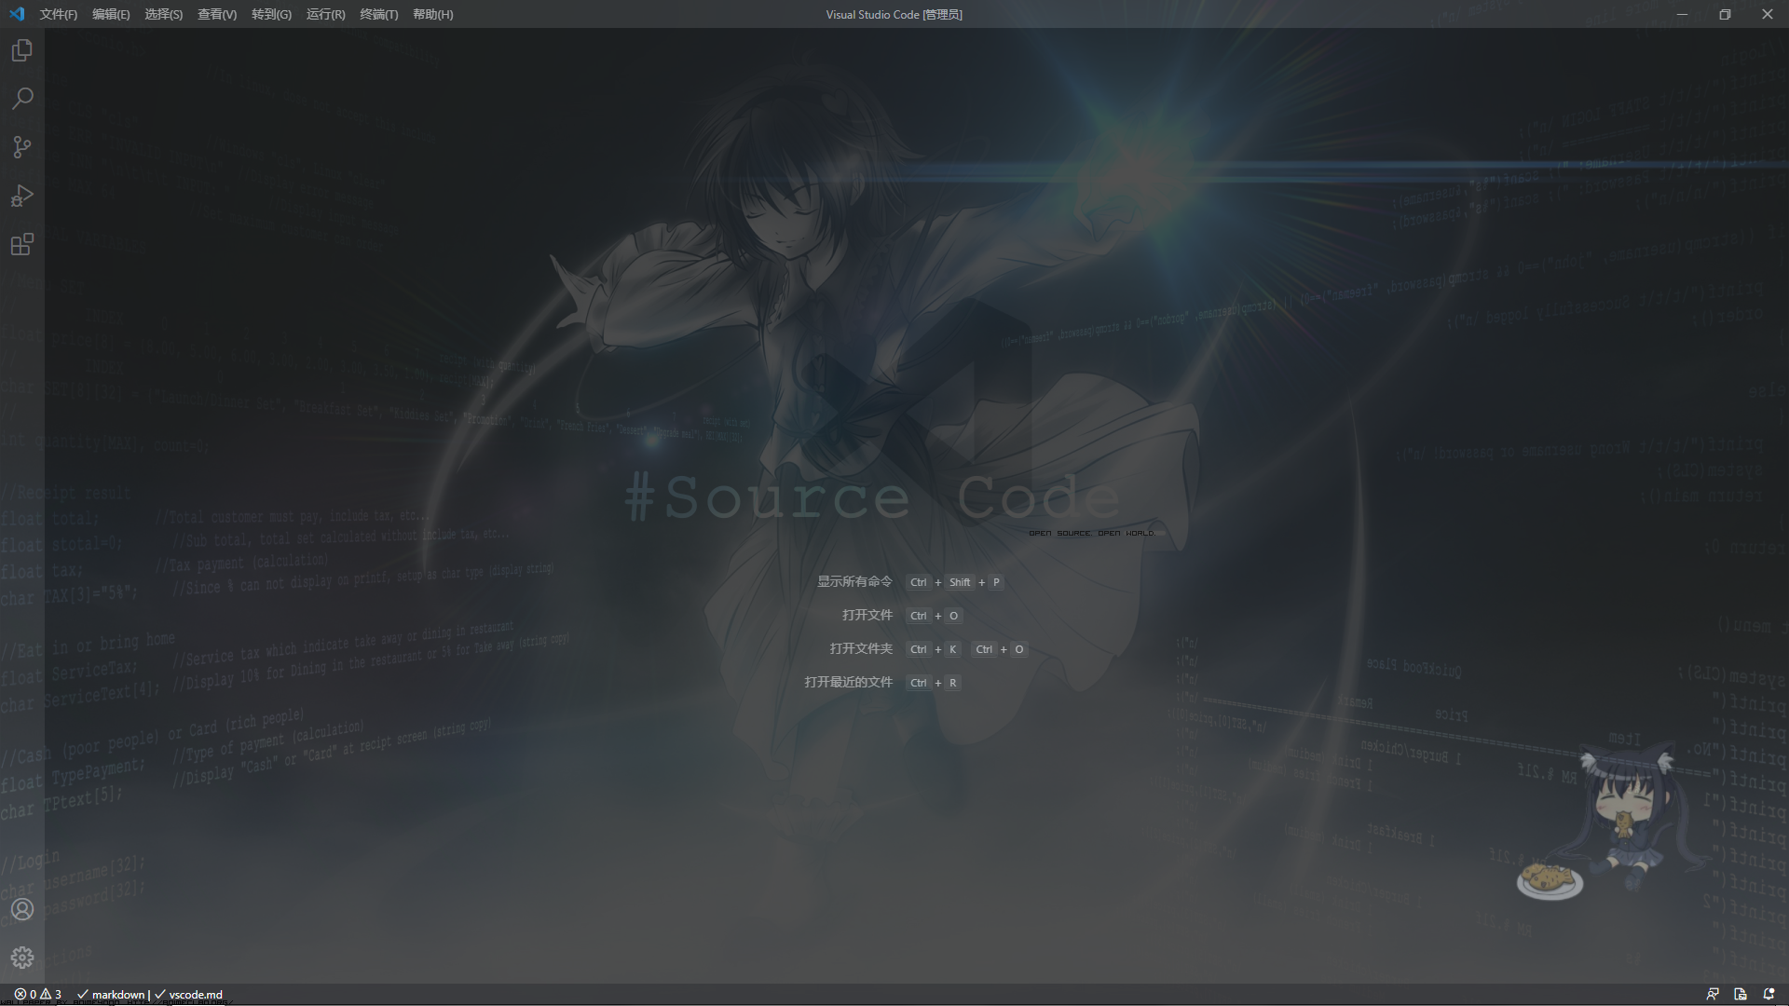Open the Run and Debug view
This screenshot has width=1789, height=1006.
tap(22, 196)
